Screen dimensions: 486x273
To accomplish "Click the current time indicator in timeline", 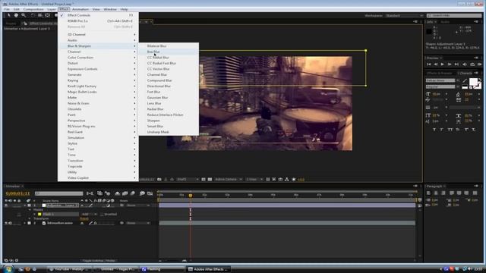I will coord(191,196).
